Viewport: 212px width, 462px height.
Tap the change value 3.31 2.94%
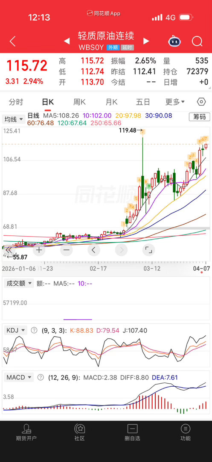coord(24,81)
